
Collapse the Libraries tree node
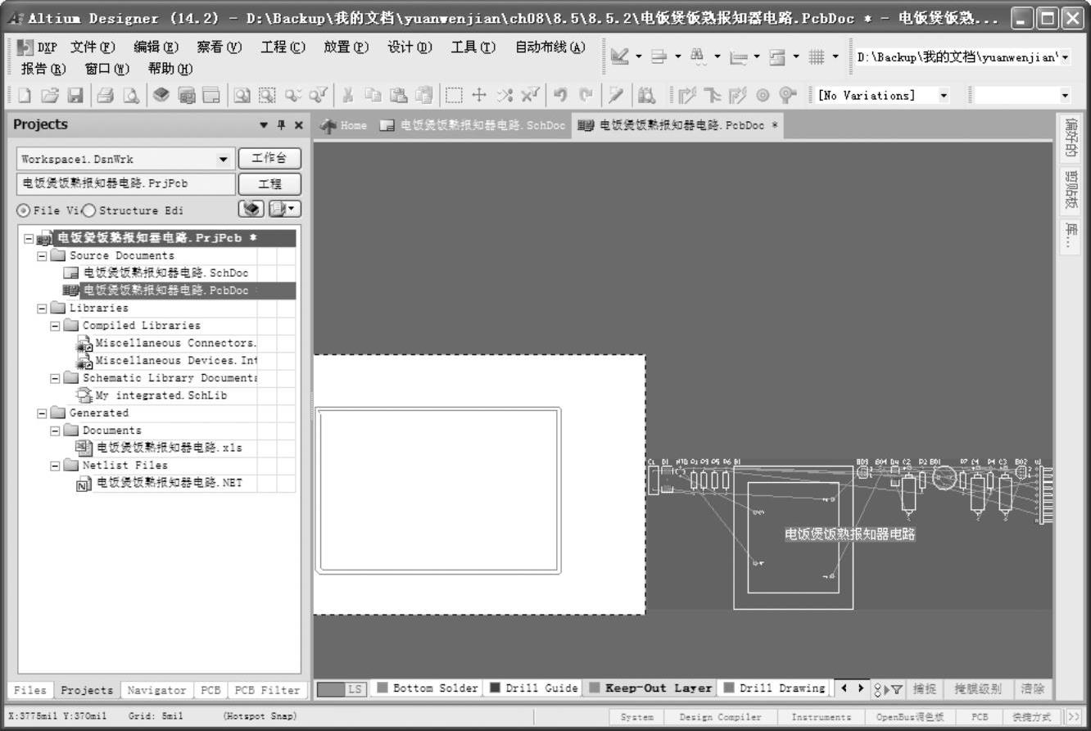pyautogui.click(x=42, y=309)
